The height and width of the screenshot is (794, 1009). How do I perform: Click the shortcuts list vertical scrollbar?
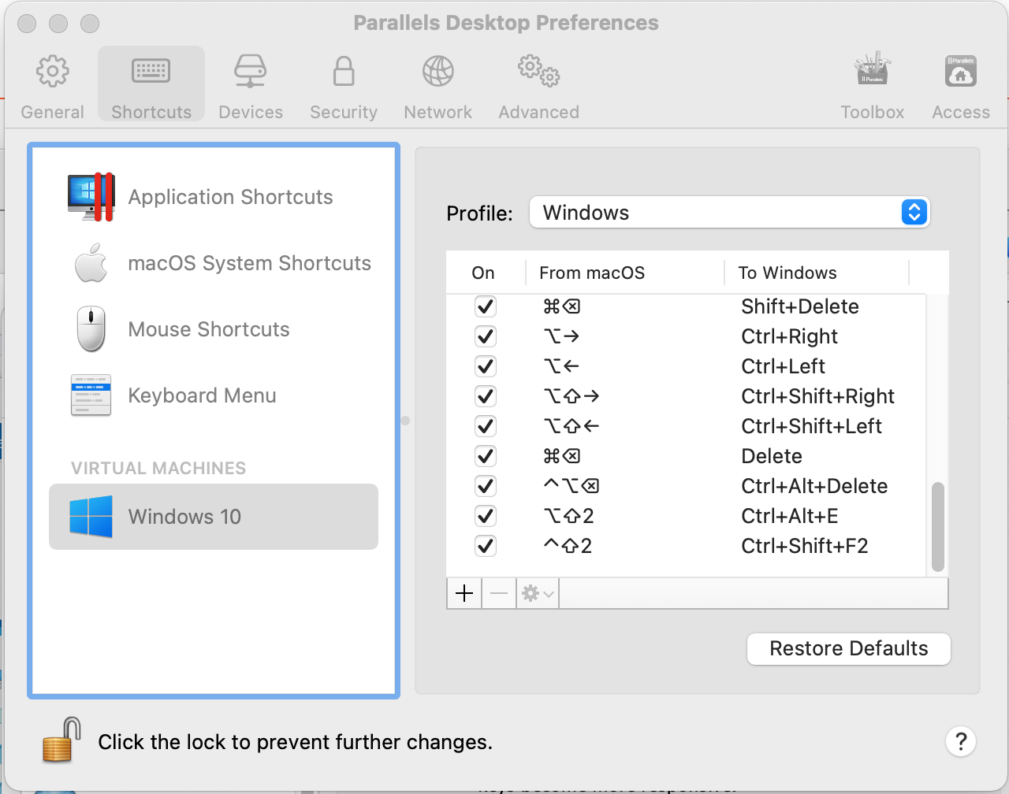pos(937,525)
